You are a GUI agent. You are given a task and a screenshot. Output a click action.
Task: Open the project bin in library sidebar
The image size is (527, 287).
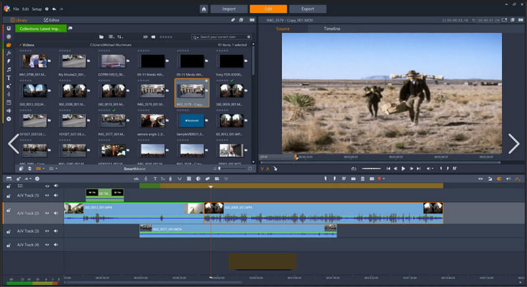(x=9, y=28)
